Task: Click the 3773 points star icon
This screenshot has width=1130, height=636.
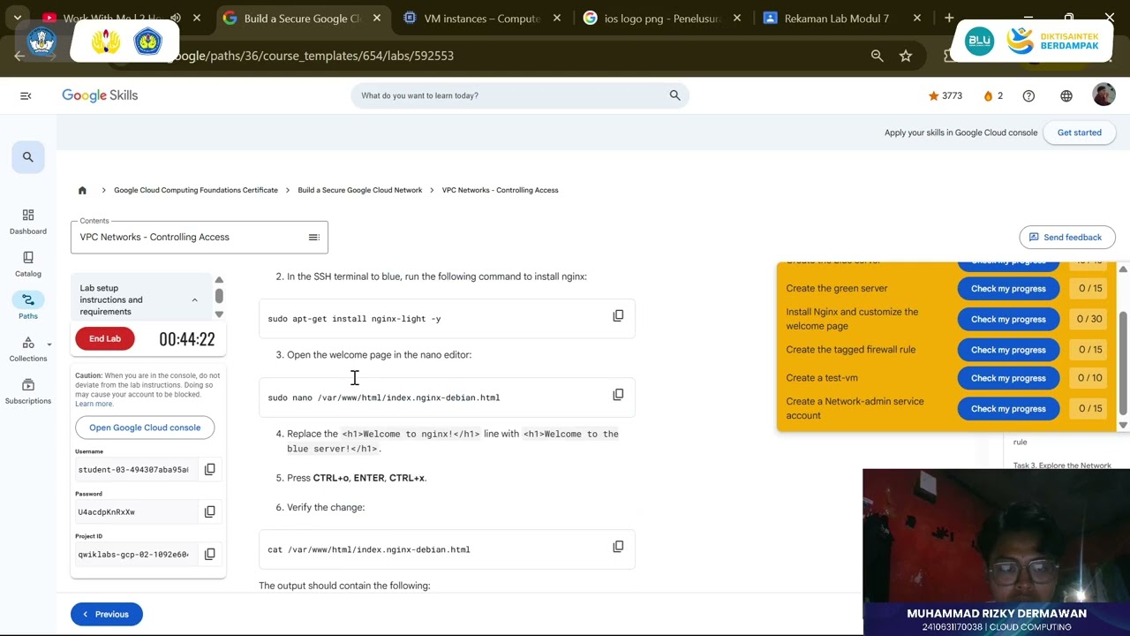Action: 933,95
